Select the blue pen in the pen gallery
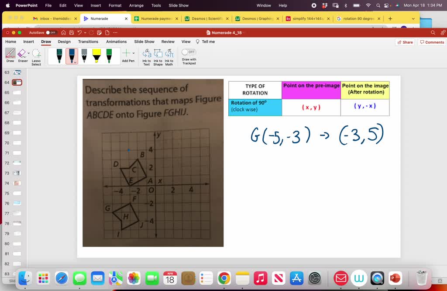 pos(71,55)
